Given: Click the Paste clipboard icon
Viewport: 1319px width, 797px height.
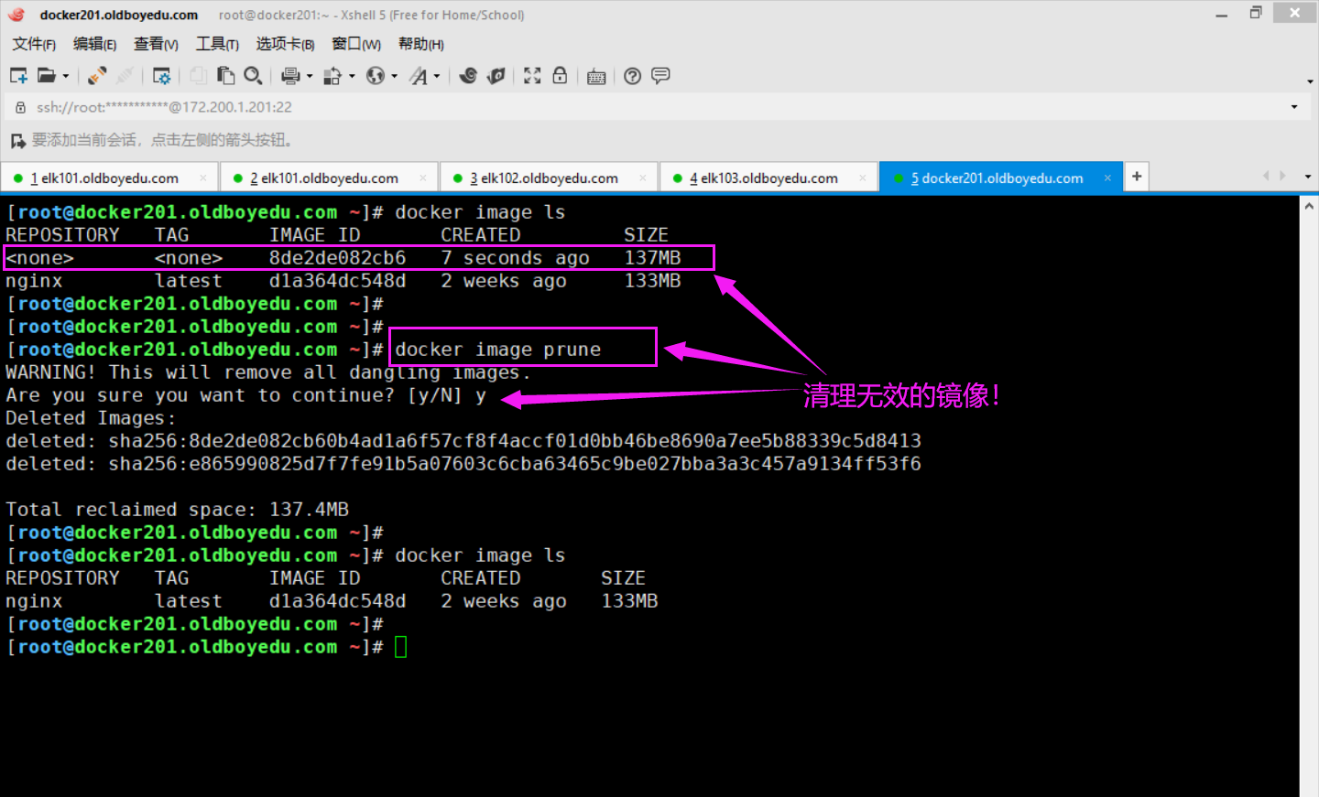Looking at the screenshot, I should coord(225,76).
